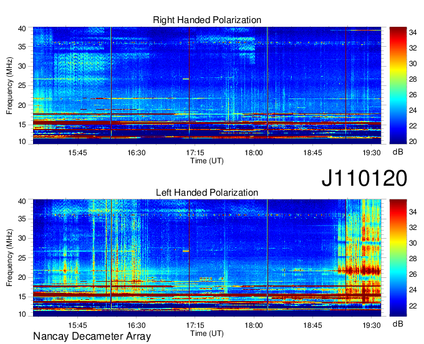Click "15:45" time tick under left-handed plot
Screen dimensions: 424x344
(x=77, y=325)
